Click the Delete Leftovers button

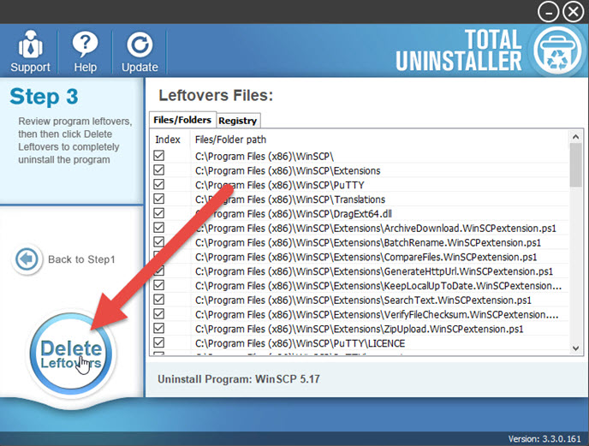[x=70, y=354]
